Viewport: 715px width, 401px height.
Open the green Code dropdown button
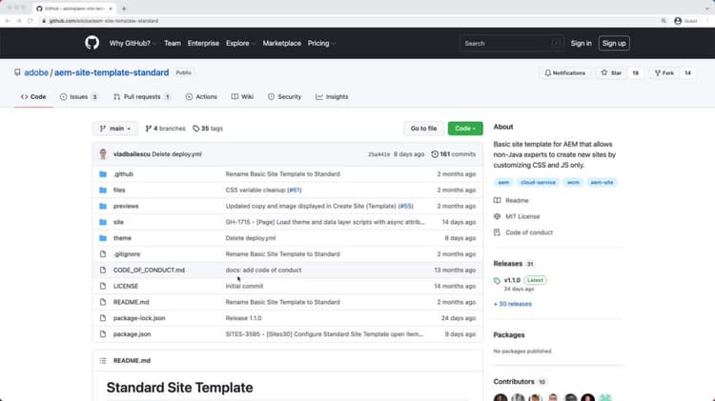click(465, 129)
